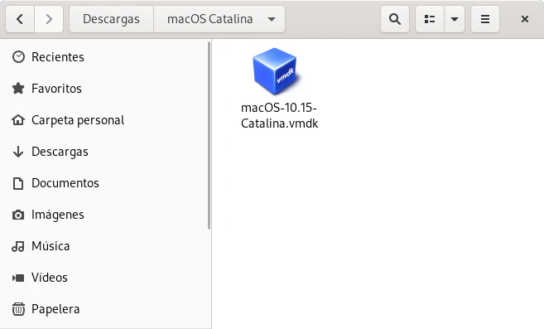The height and width of the screenshot is (329, 544).
Task: Switch to list view using the toolbar icon
Action: (430, 19)
